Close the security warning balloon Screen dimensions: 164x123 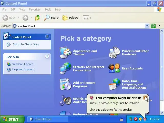click(145, 97)
